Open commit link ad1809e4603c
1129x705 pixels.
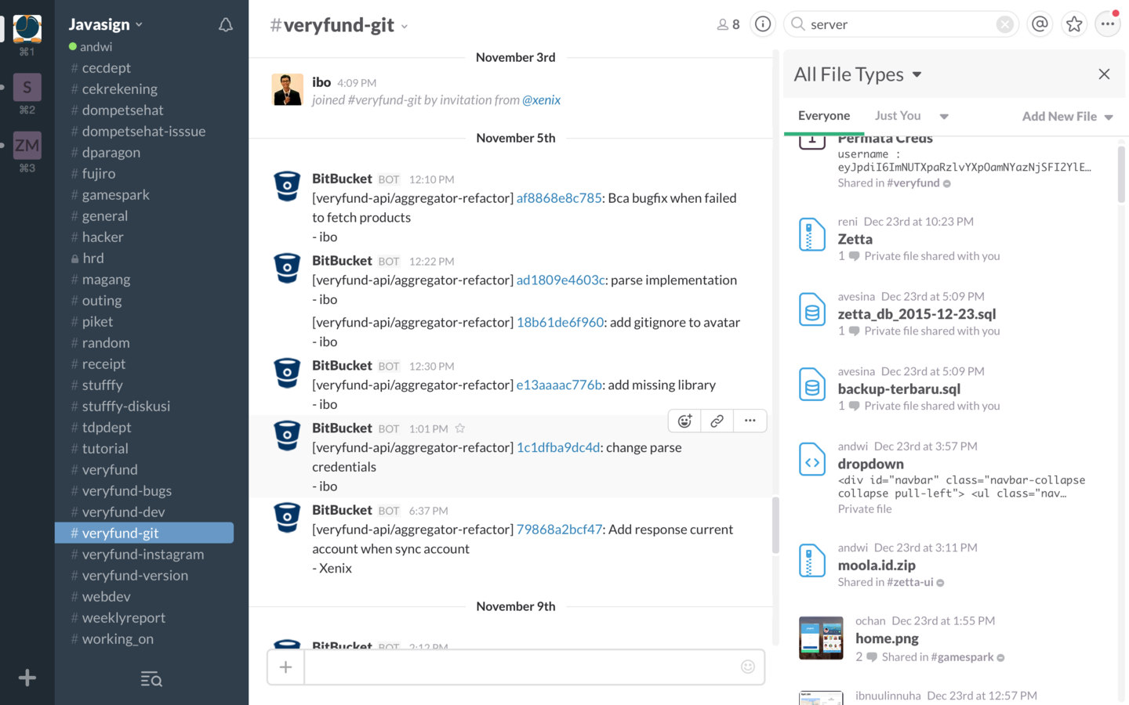(561, 280)
